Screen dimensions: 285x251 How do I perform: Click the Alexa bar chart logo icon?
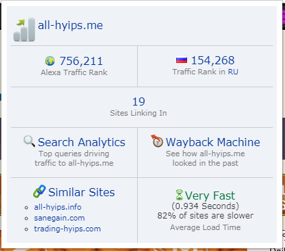24,30
